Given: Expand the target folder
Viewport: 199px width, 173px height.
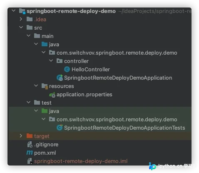Looking at the screenshot, I should pyautogui.click(x=21, y=136).
